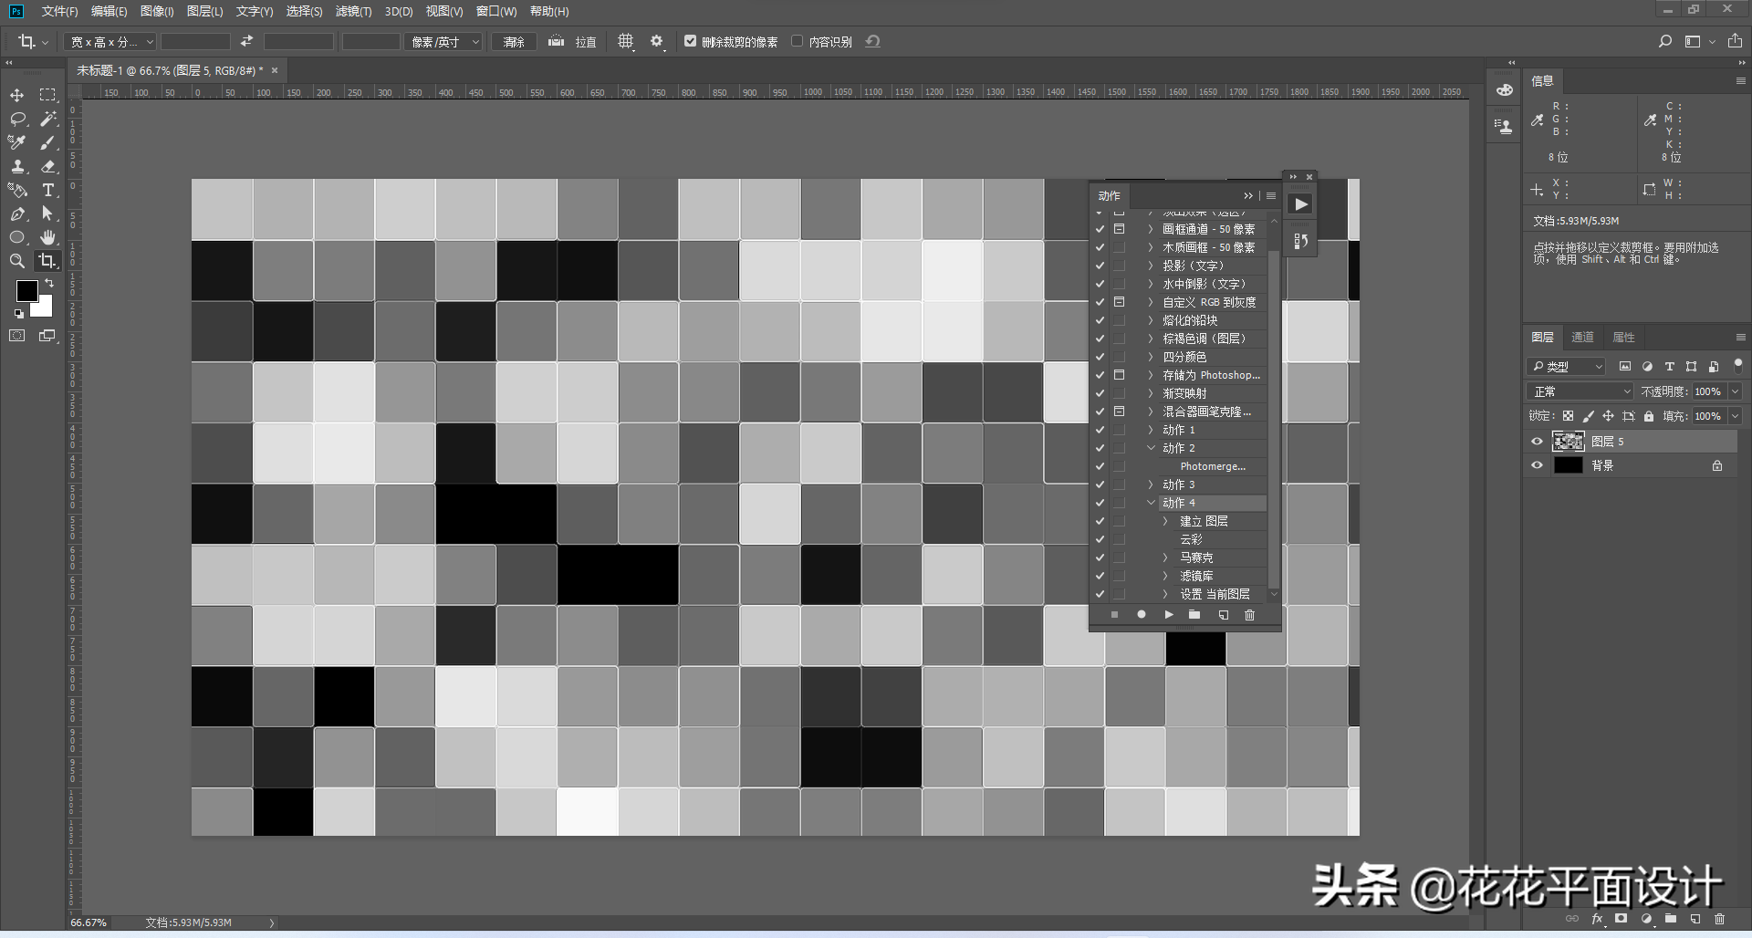Select the Move tool

click(16, 95)
